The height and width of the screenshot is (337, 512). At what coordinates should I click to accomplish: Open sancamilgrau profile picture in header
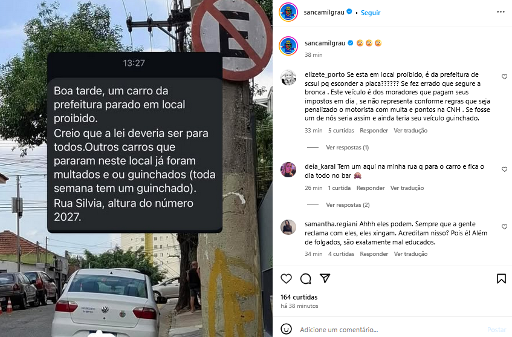(288, 13)
